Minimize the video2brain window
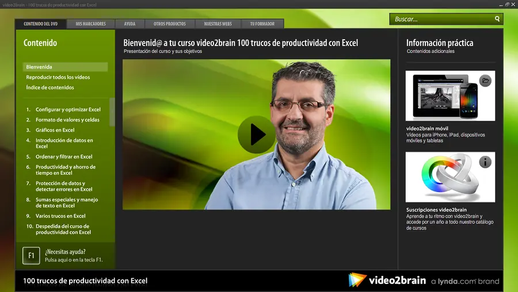518x292 pixels. tap(501, 5)
